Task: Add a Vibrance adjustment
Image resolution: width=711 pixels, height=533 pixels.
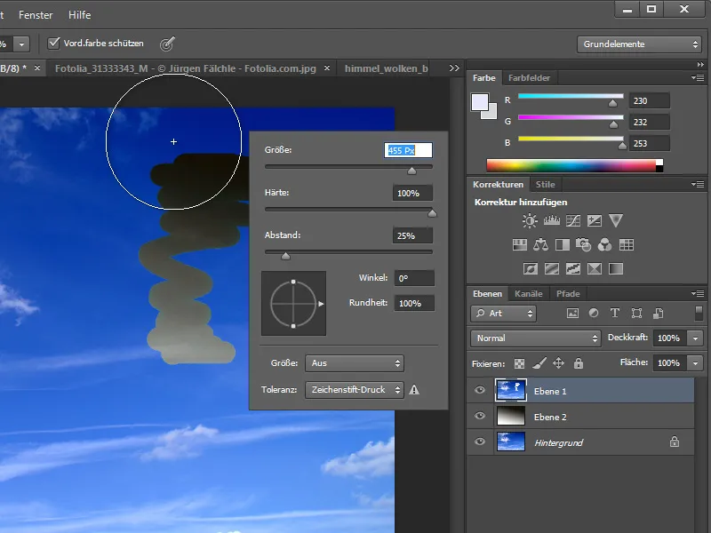Action: point(616,220)
